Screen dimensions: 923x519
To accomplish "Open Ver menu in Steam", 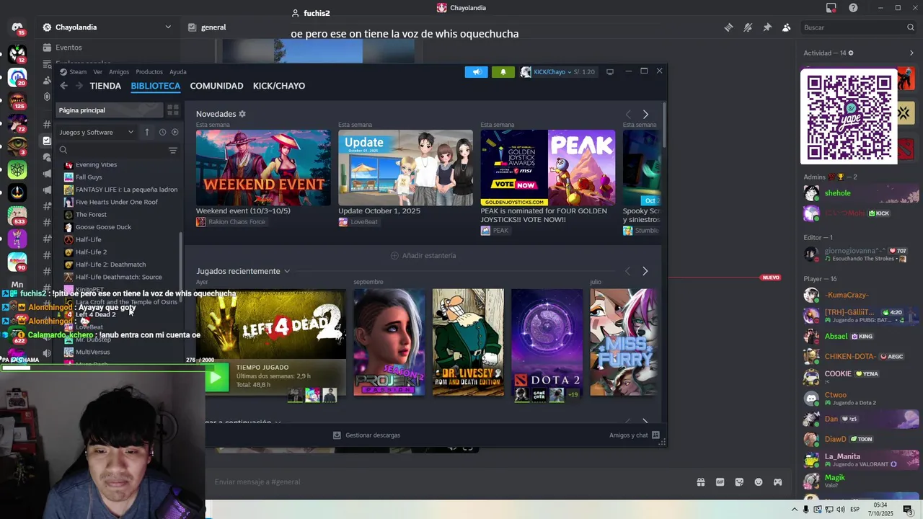I will pyautogui.click(x=97, y=72).
